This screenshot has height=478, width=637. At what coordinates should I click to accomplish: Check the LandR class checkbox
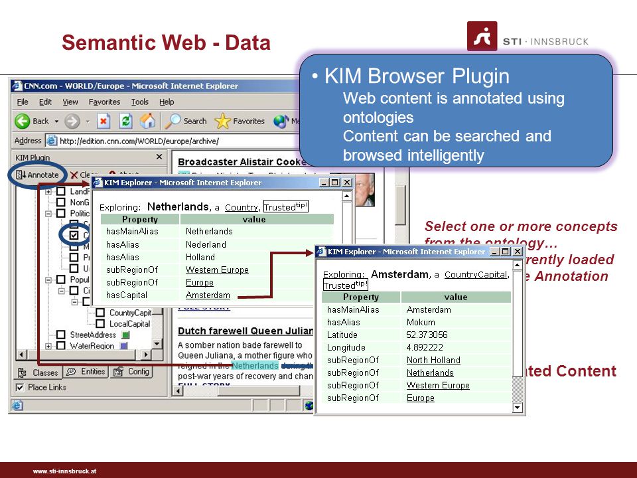coord(61,191)
